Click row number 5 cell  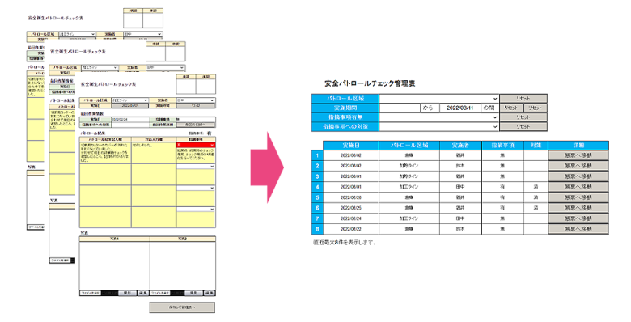pos(317,197)
